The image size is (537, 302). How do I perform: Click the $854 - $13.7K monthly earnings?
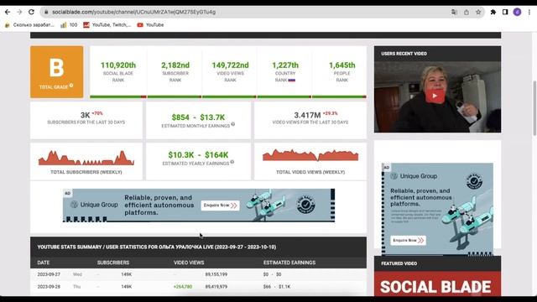coord(198,117)
